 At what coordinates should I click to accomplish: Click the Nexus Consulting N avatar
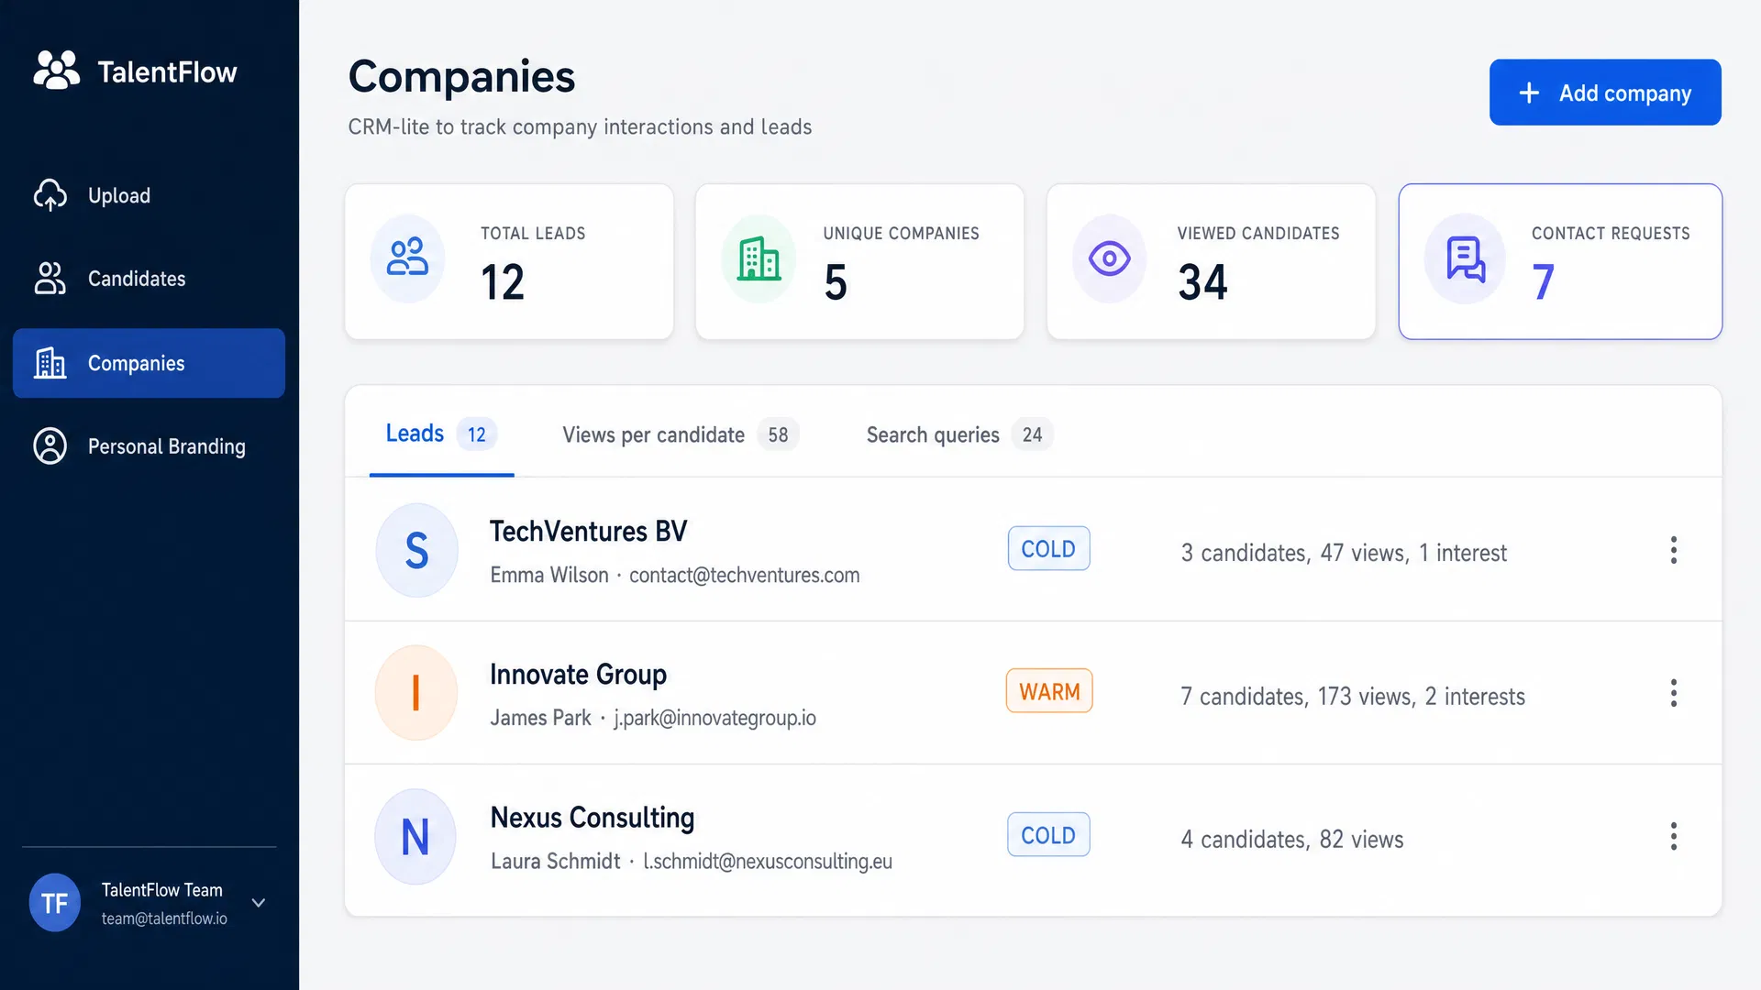point(415,836)
